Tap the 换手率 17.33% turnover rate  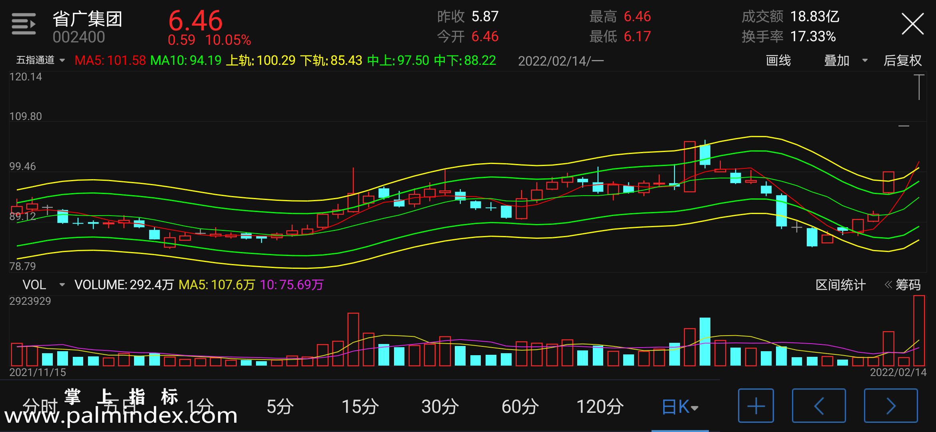(x=789, y=36)
